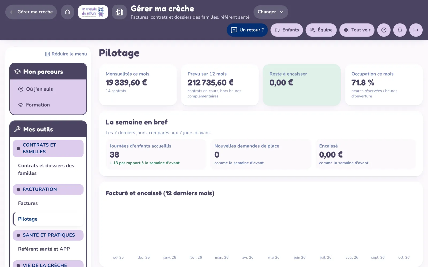Click the Reste à encaisser card
The height and width of the screenshot is (267, 428).
pyautogui.click(x=302, y=85)
